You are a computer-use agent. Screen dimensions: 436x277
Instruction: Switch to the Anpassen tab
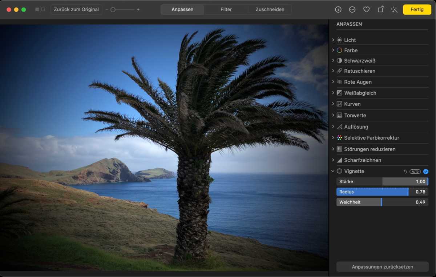tap(182, 9)
